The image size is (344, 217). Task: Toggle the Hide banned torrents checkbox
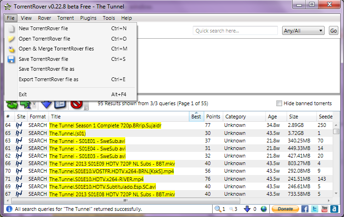pos(279,103)
